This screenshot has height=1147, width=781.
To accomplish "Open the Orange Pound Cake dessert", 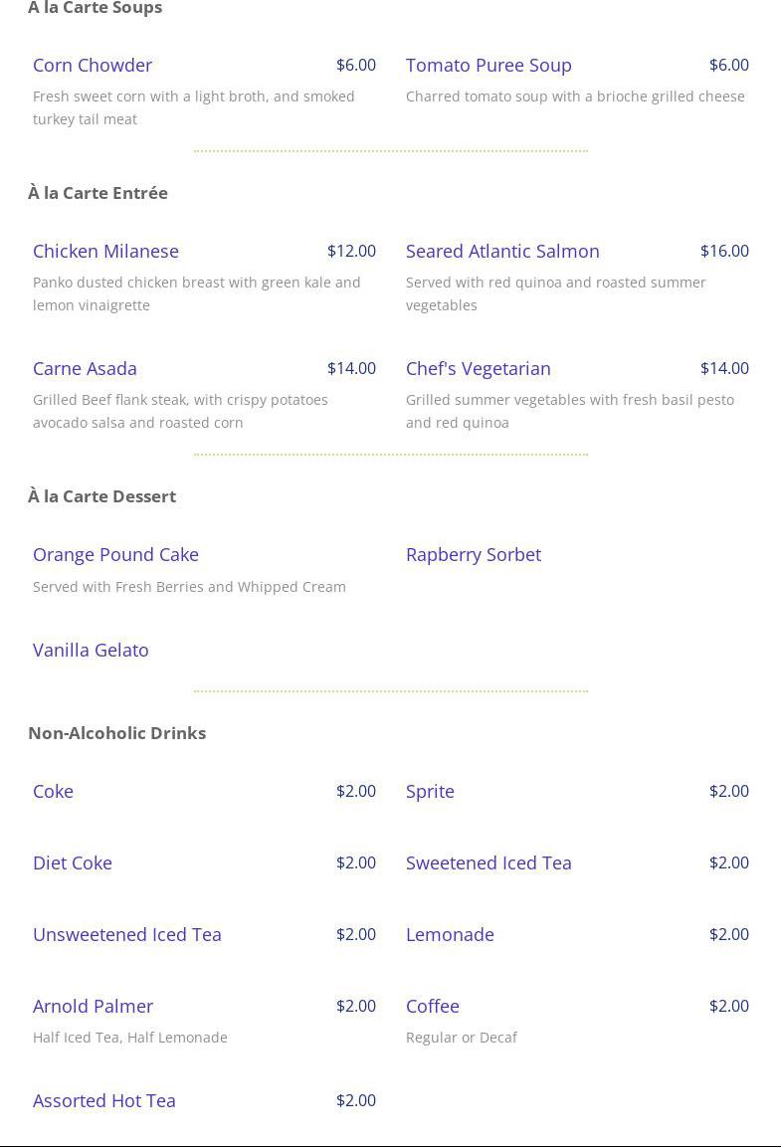I will 115,555.
